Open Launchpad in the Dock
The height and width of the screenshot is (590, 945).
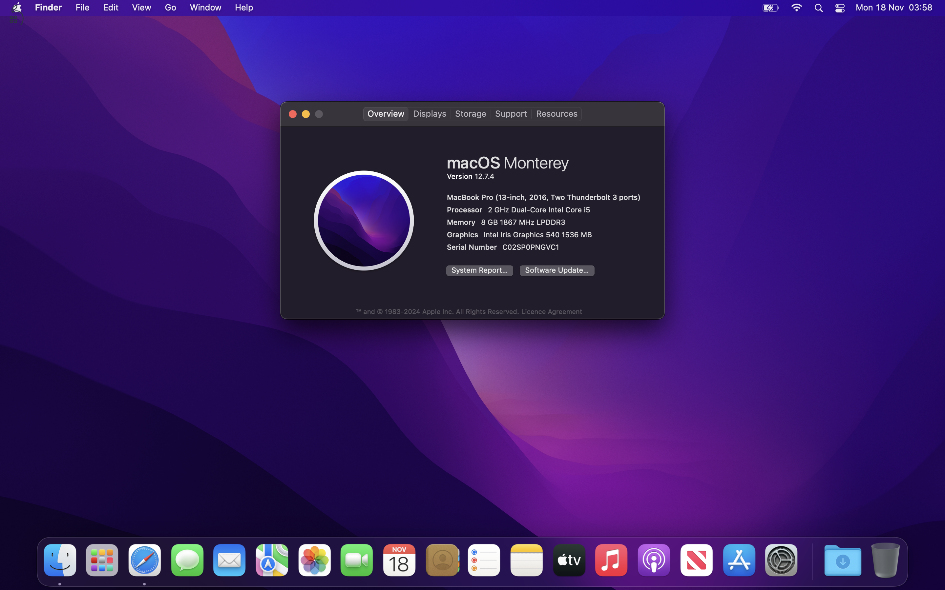pyautogui.click(x=102, y=560)
